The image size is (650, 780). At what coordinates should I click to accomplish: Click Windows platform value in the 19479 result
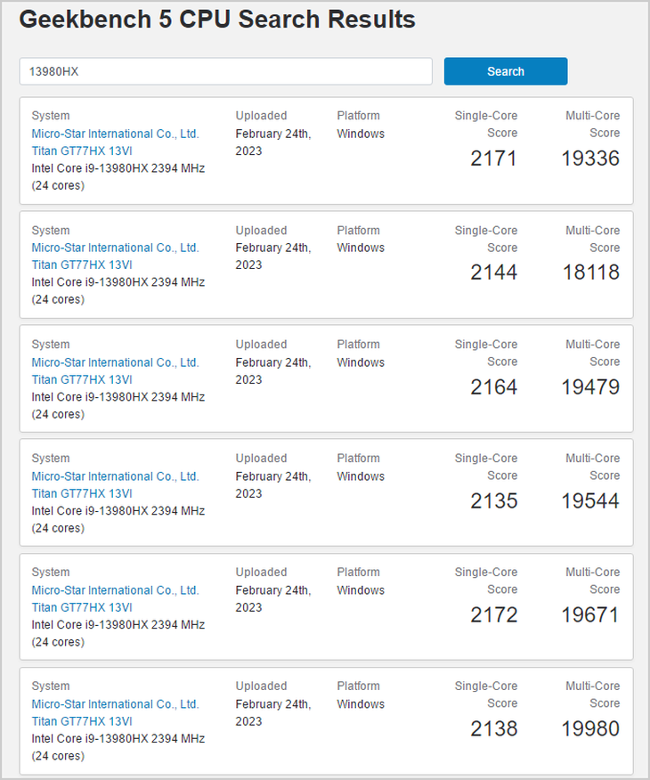pos(361,362)
